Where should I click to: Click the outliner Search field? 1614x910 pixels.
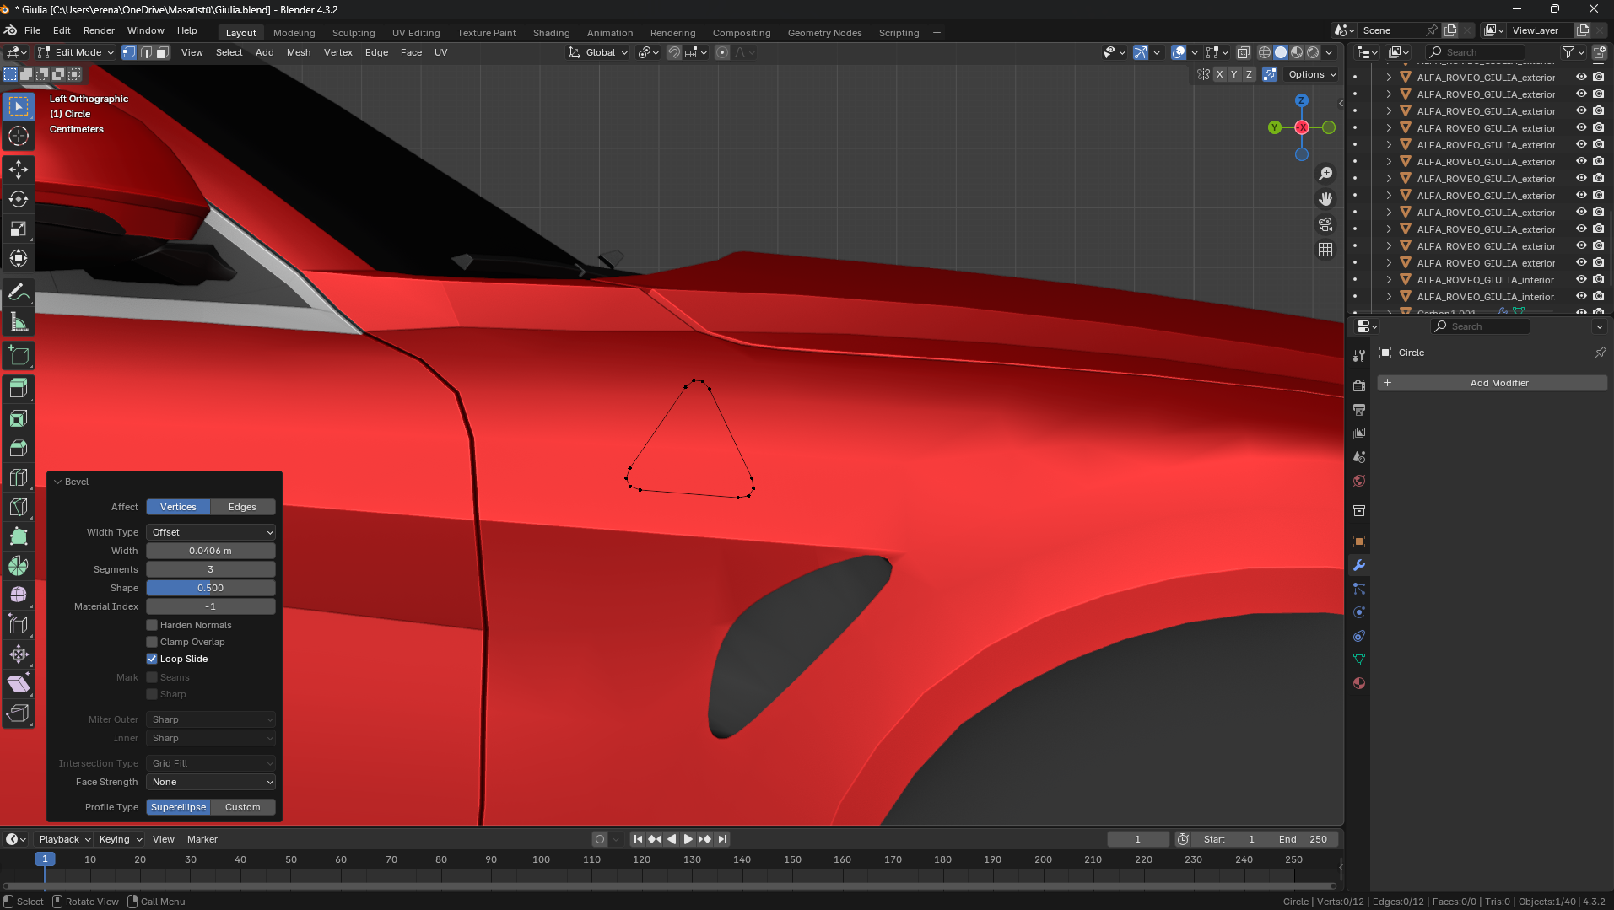(1476, 52)
